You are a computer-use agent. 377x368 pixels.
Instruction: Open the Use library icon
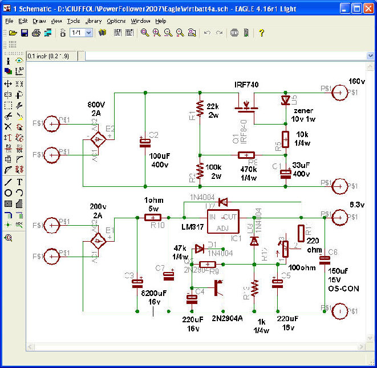(x=102, y=33)
